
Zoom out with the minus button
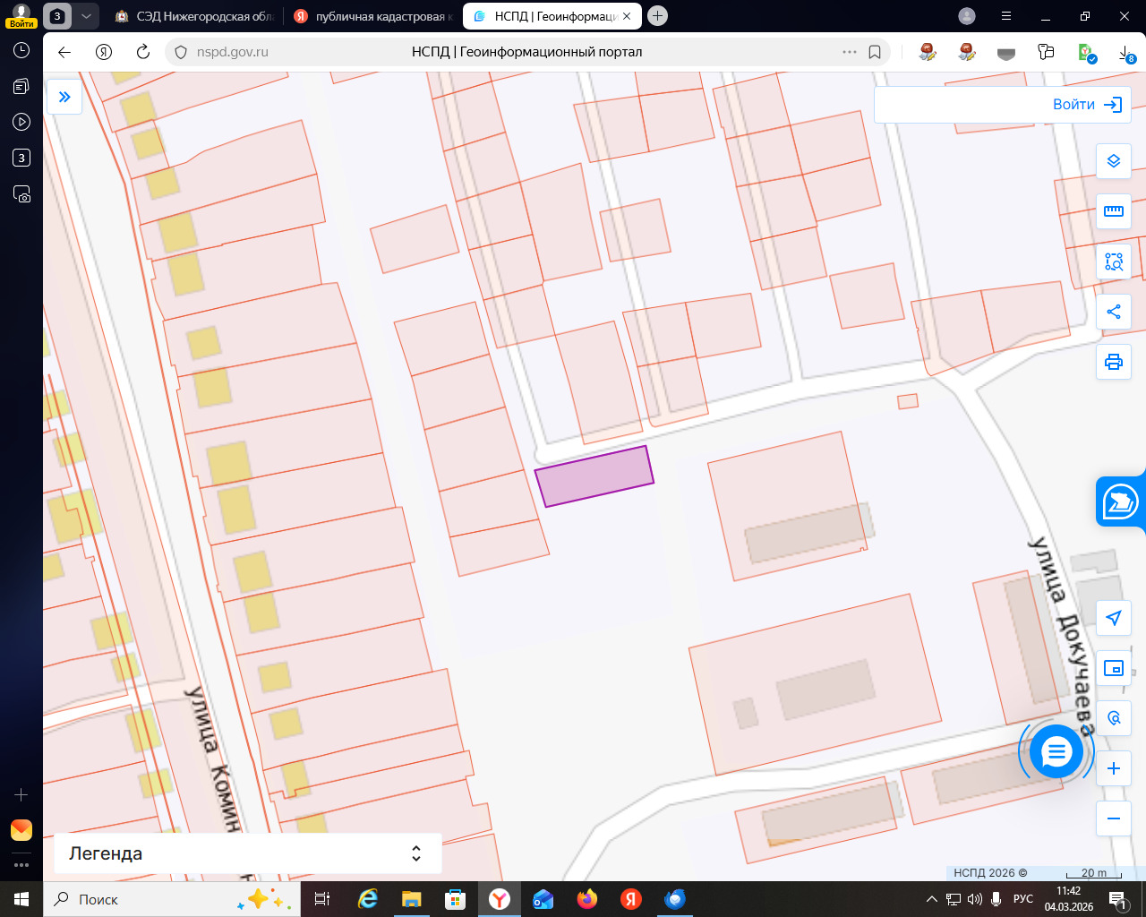pos(1114,818)
